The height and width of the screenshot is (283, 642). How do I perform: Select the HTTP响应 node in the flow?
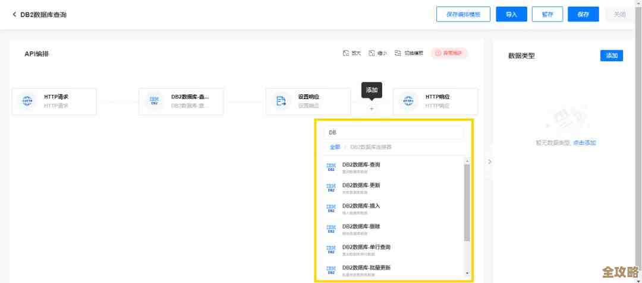point(435,101)
